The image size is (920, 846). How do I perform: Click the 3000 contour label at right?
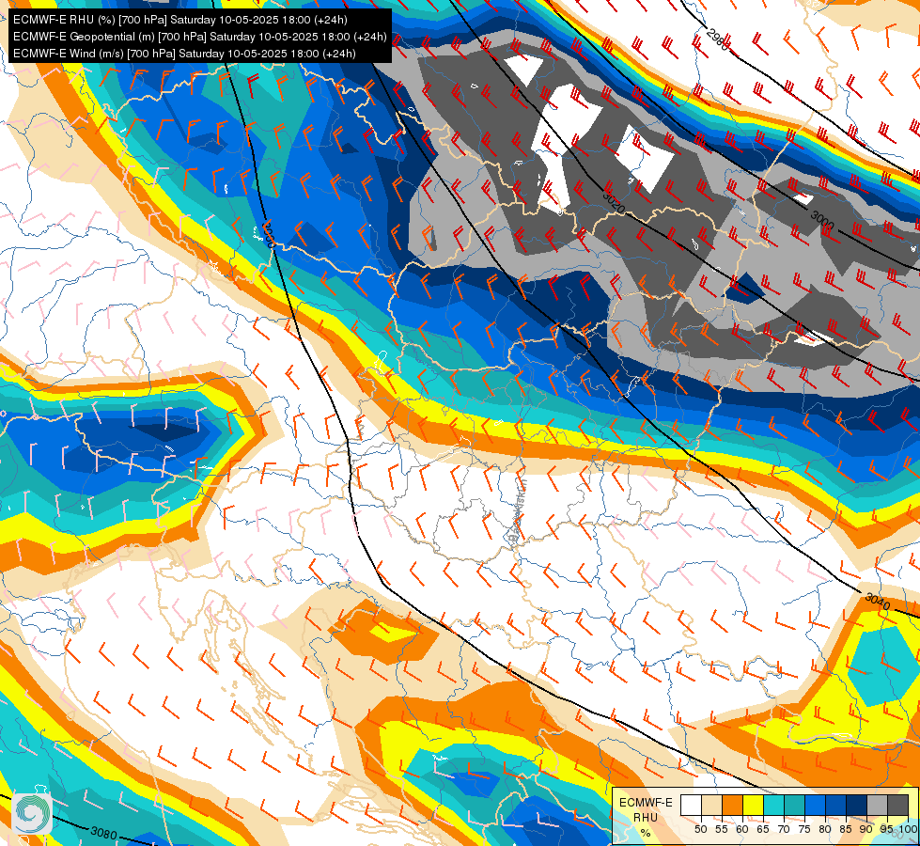[x=822, y=220]
